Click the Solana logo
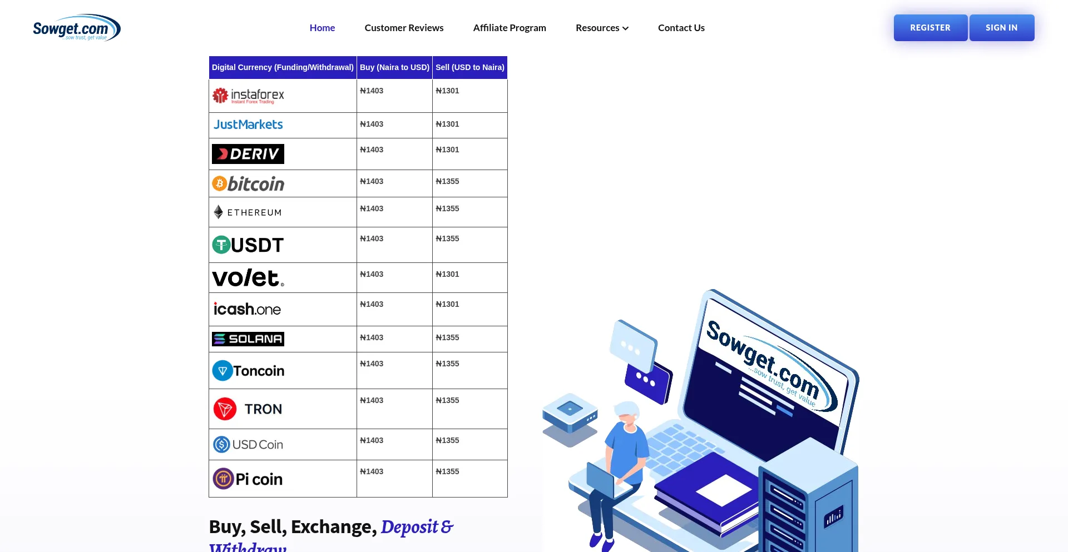Screen dimensions: 1068x552 point(248,339)
